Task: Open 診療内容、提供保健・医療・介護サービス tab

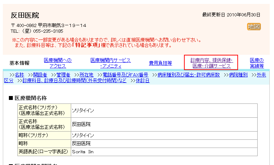Action: tap(212, 63)
